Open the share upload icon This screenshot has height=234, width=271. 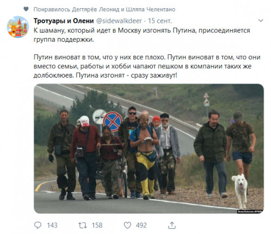pos(172,225)
